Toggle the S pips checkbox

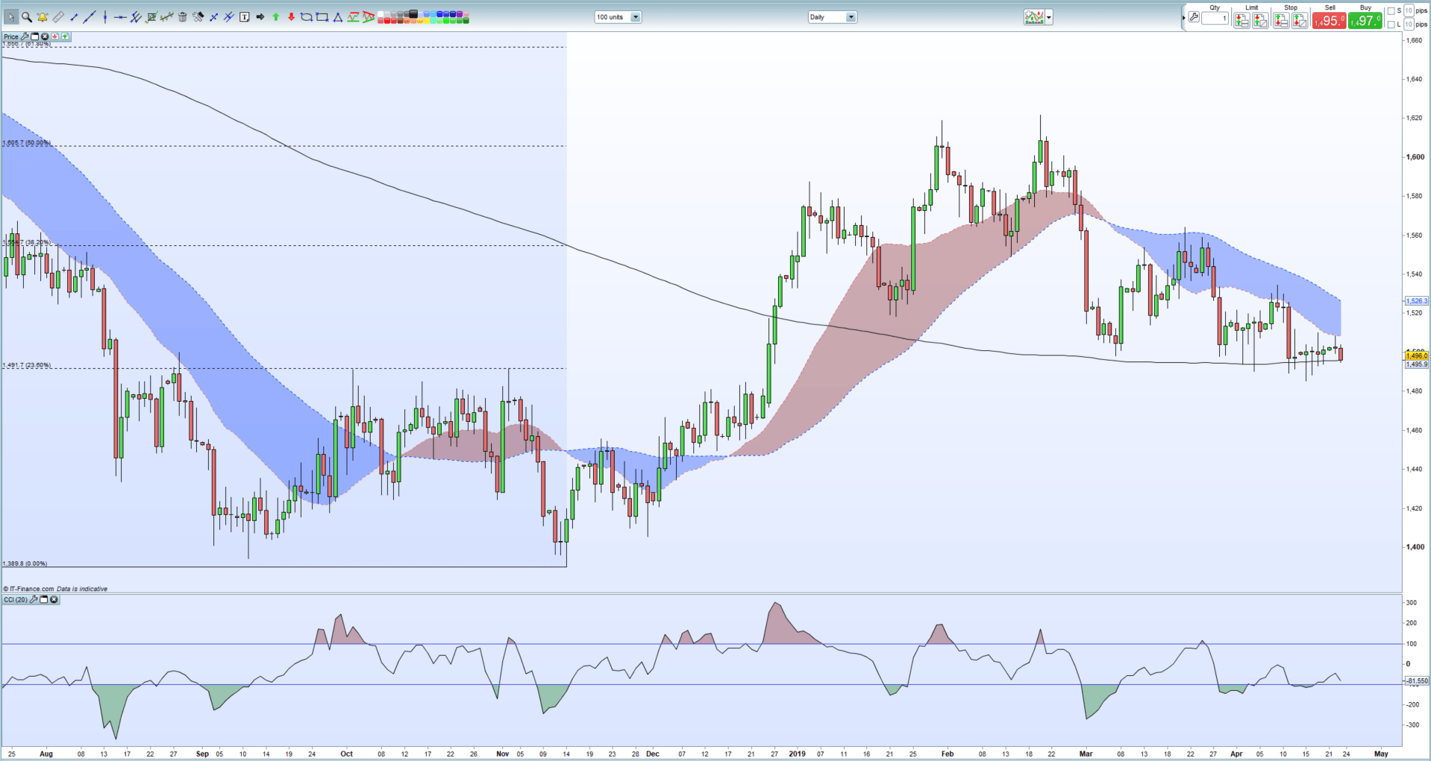pyautogui.click(x=1391, y=11)
